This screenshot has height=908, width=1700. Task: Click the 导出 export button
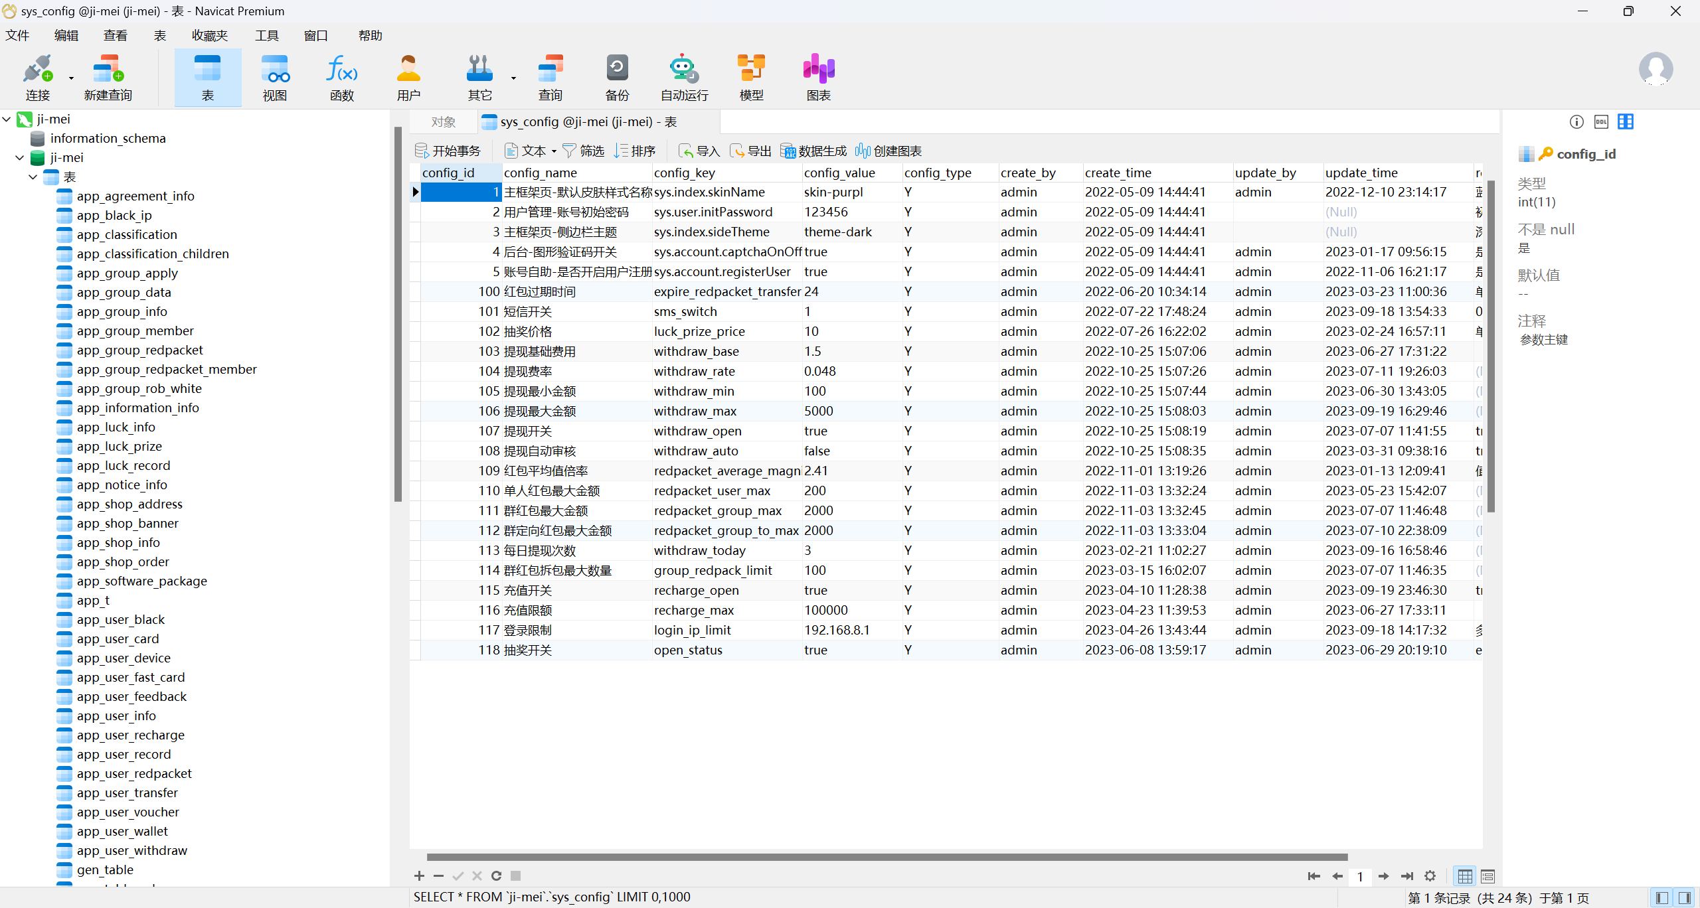click(750, 151)
